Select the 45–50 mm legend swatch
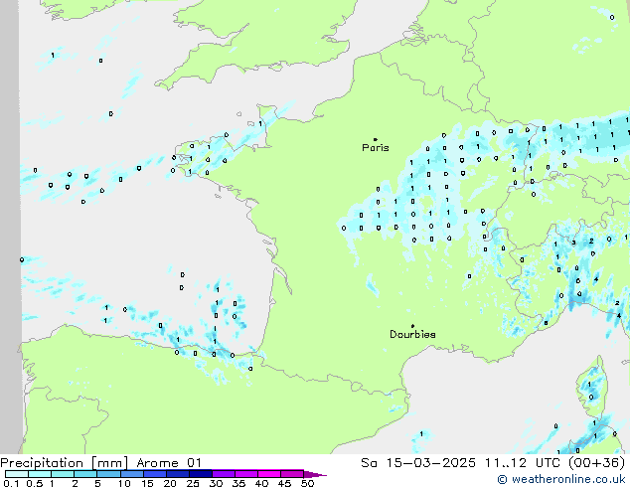The image size is (630, 487). pos(292,474)
